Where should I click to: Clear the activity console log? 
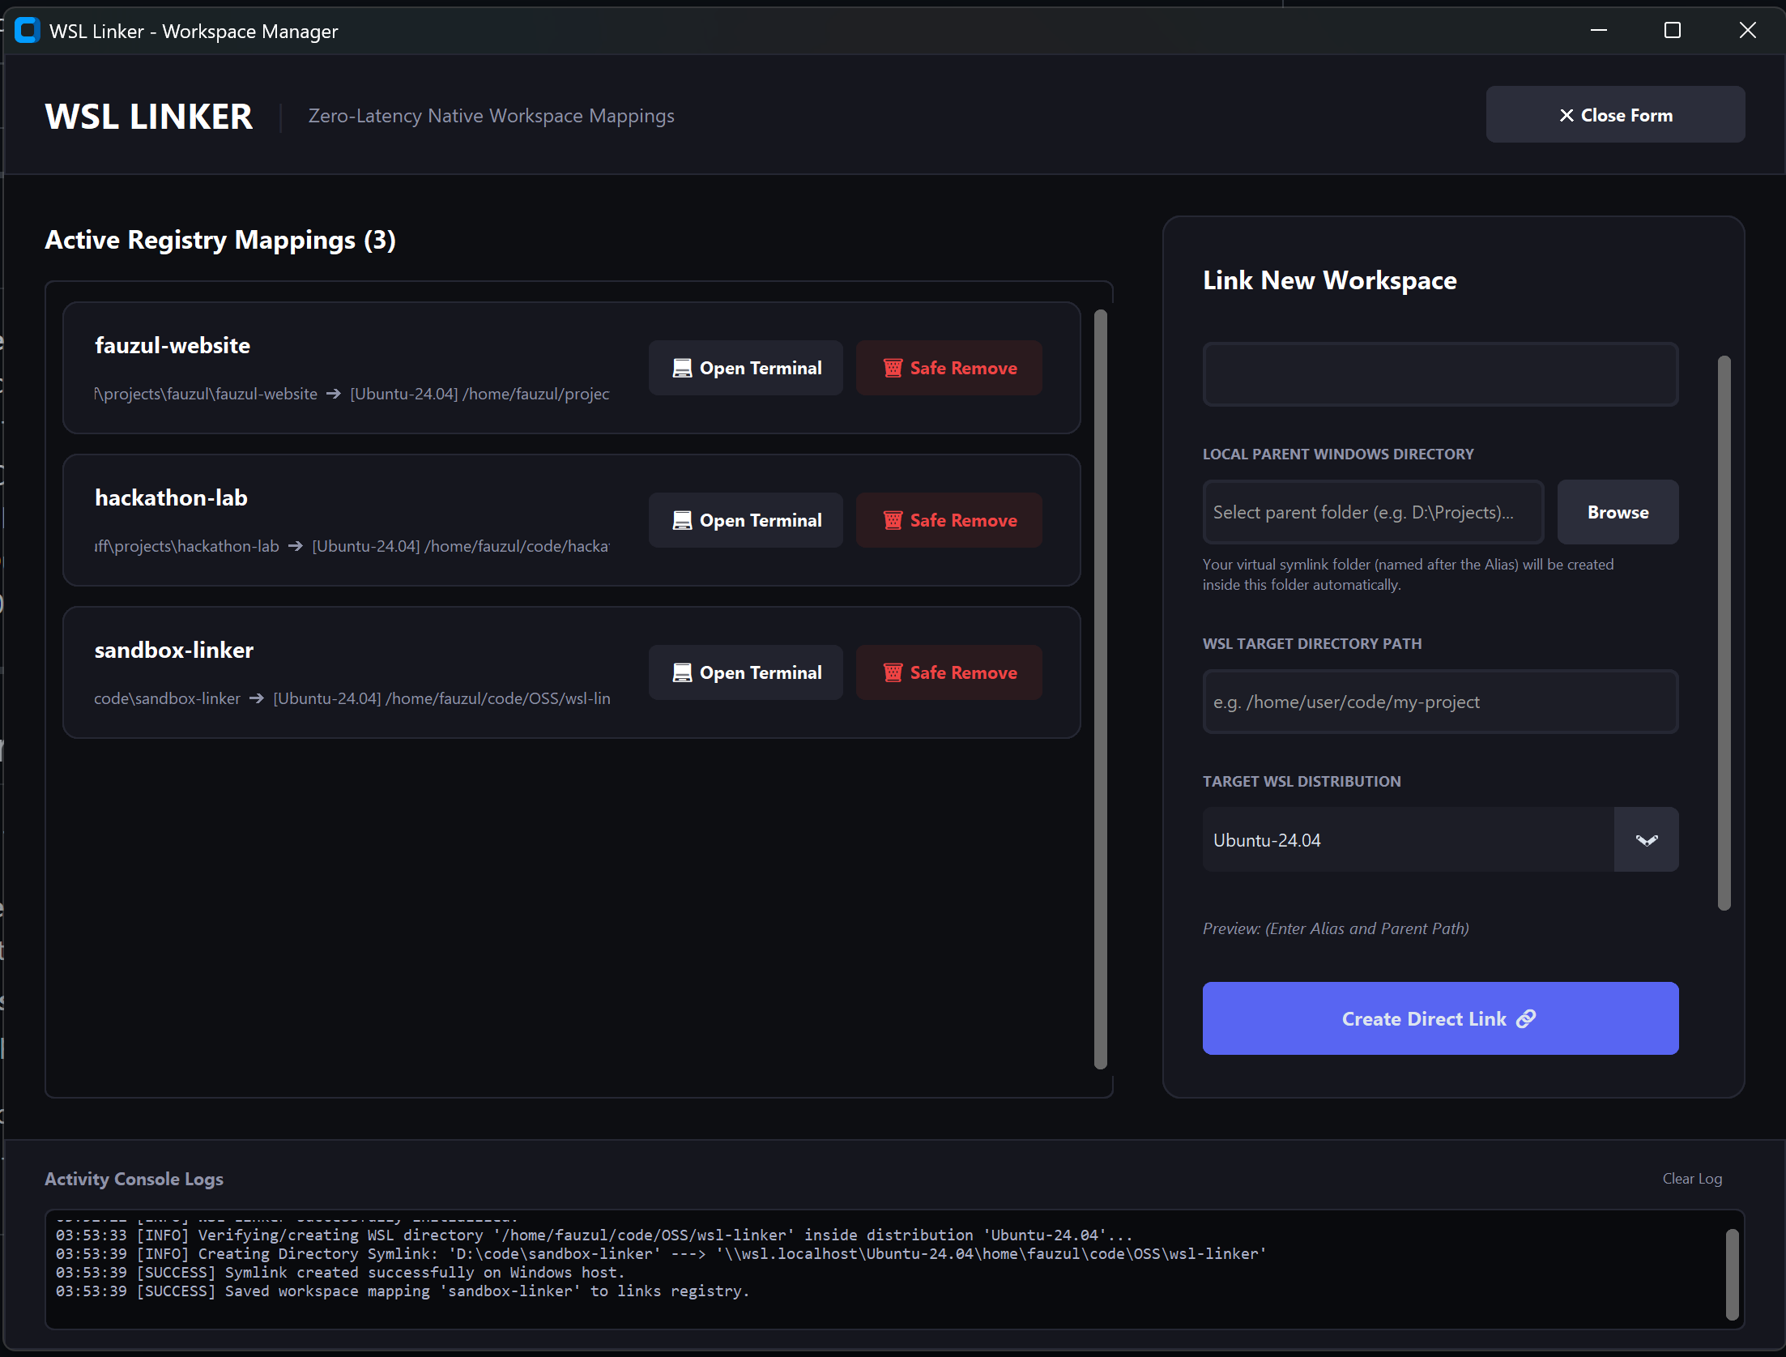[x=1692, y=1179]
